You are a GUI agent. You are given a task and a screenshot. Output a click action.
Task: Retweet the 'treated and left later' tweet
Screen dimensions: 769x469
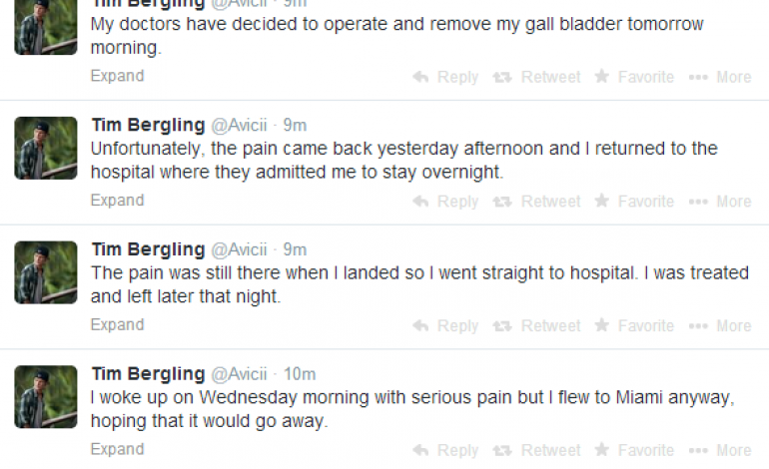[536, 326]
